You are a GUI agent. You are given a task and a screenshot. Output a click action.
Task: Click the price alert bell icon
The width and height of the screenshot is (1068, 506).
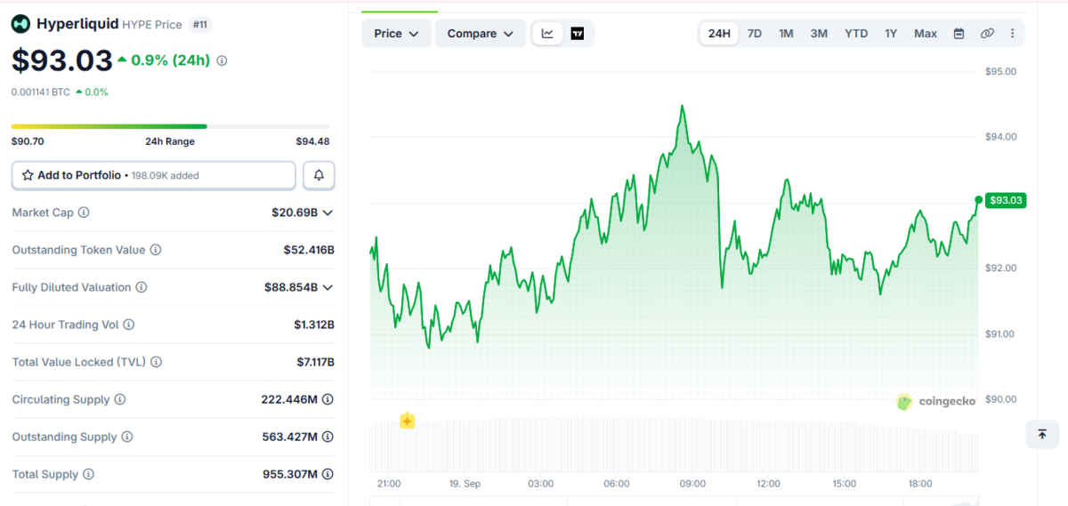click(319, 175)
